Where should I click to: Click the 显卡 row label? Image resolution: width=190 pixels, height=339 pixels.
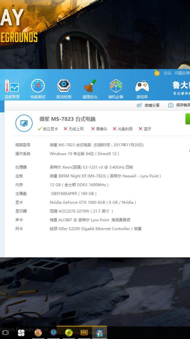(19, 202)
